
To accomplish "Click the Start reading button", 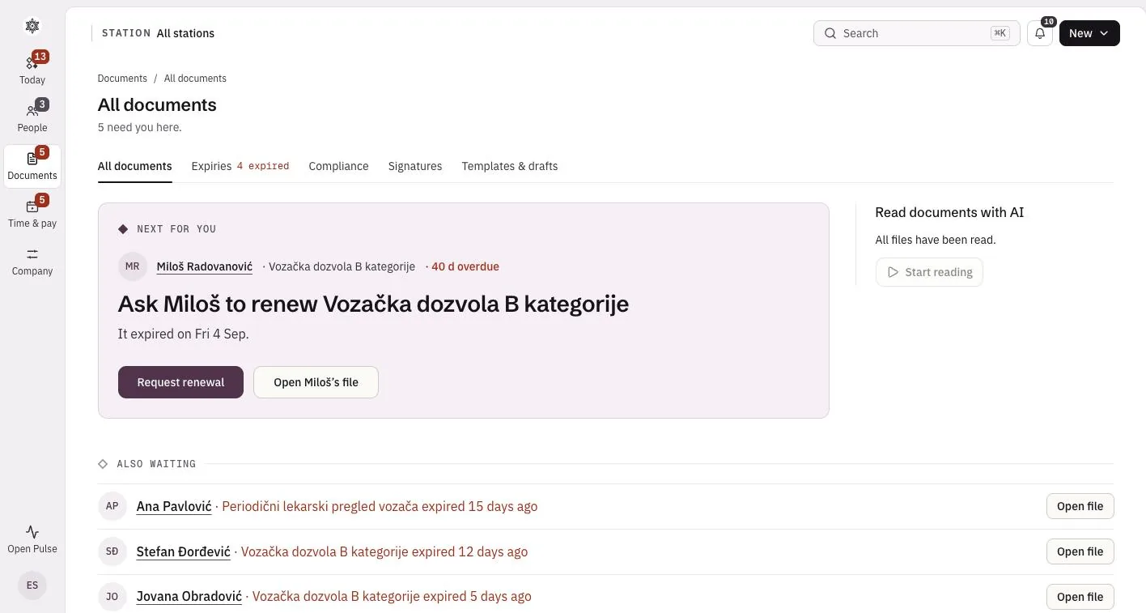I will coord(929,272).
